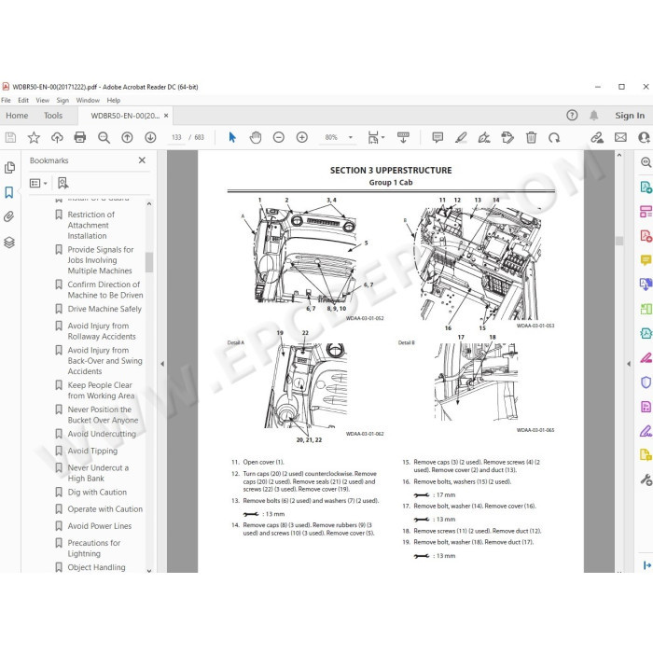Toggle the bookmarks panel icon
Image resolution: width=653 pixels, height=653 pixels.
click(x=8, y=192)
